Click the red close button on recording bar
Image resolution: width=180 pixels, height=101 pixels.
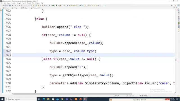tap(168, 100)
